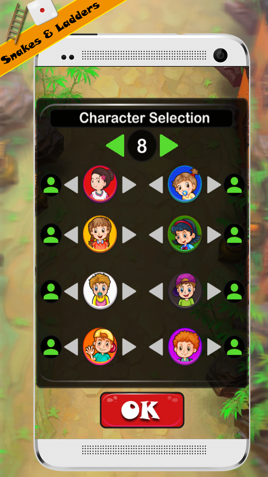Toggle human player icon beside red girl avatar
Screen dimensions: 268x477
(x=51, y=185)
